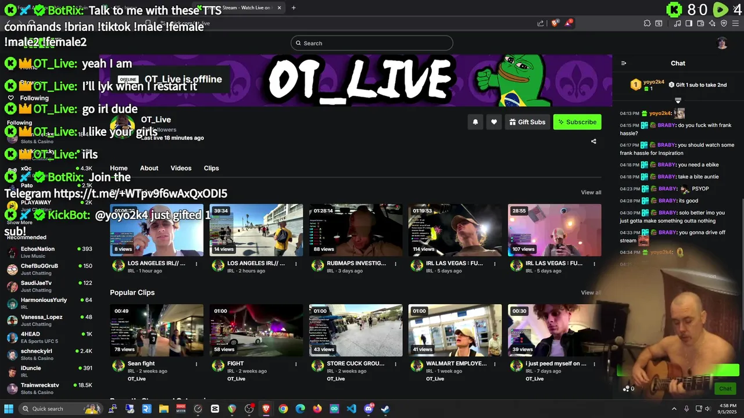744x418 pixels.
Task: Open HarmoniousYuriy recommended channel
Action: click(49, 303)
